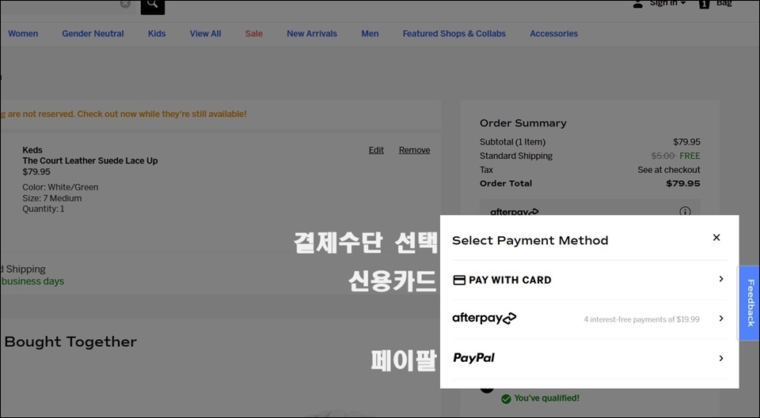Click the 'Select Payment Method' heading

click(x=530, y=240)
